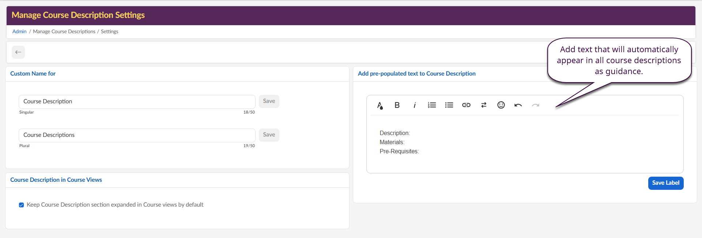Toggle bold formatting in editor
Image resolution: width=702 pixels, height=238 pixels.
click(x=397, y=105)
